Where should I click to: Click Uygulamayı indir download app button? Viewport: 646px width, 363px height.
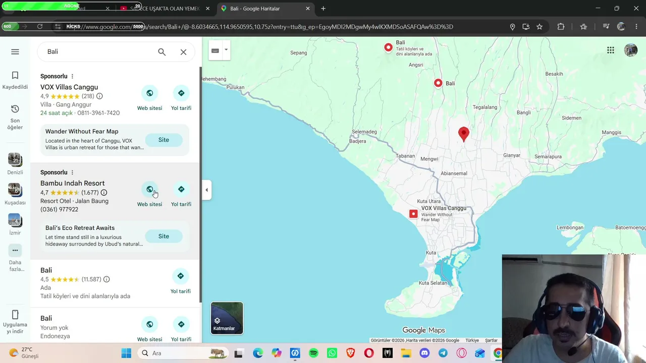tap(15, 322)
